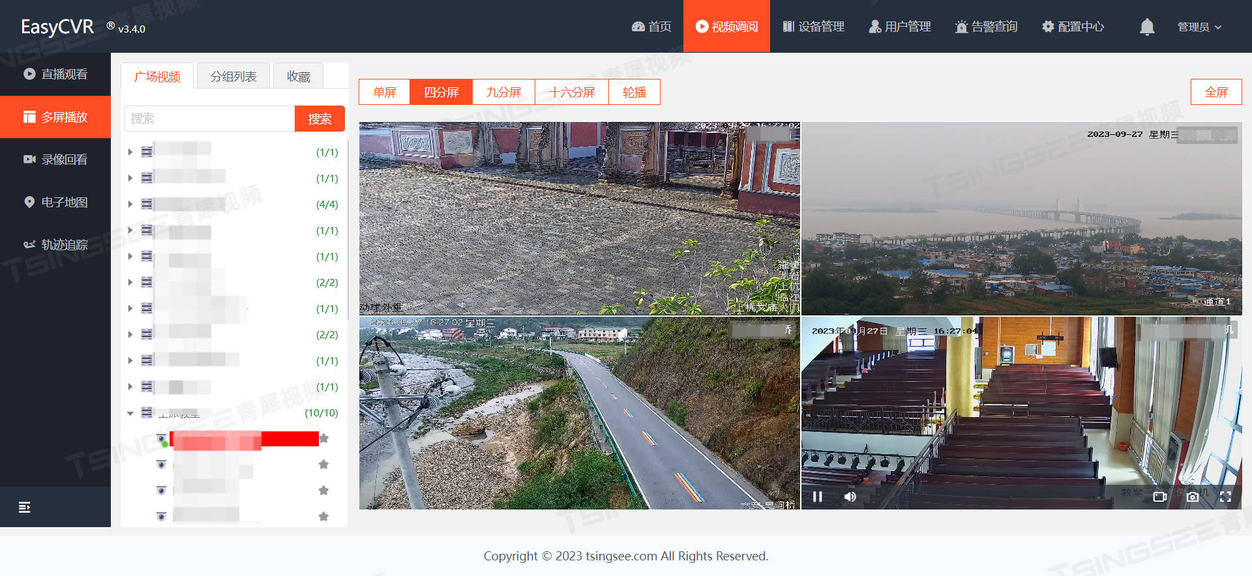
Task: Click the orange 搜索 button
Action: coord(320,119)
